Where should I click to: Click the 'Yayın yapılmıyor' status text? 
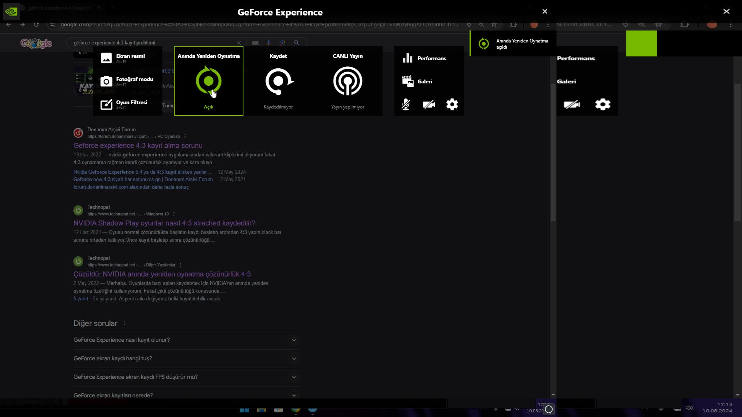pyautogui.click(x=348, y=107)
